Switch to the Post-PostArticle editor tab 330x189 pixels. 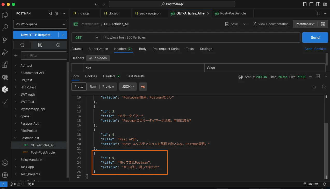(233, 13)
